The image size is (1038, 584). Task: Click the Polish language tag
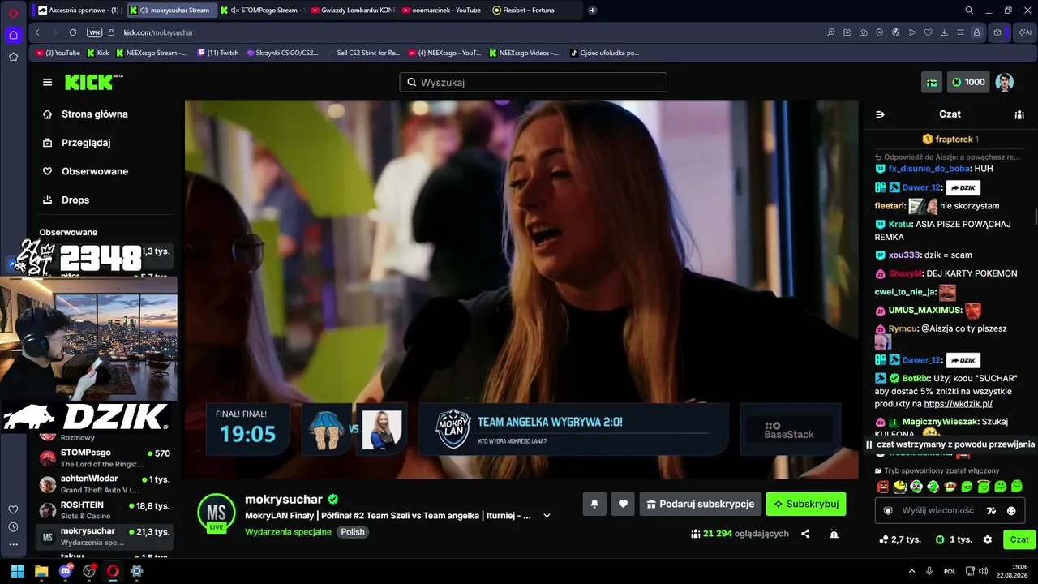(x=353, y=532)
